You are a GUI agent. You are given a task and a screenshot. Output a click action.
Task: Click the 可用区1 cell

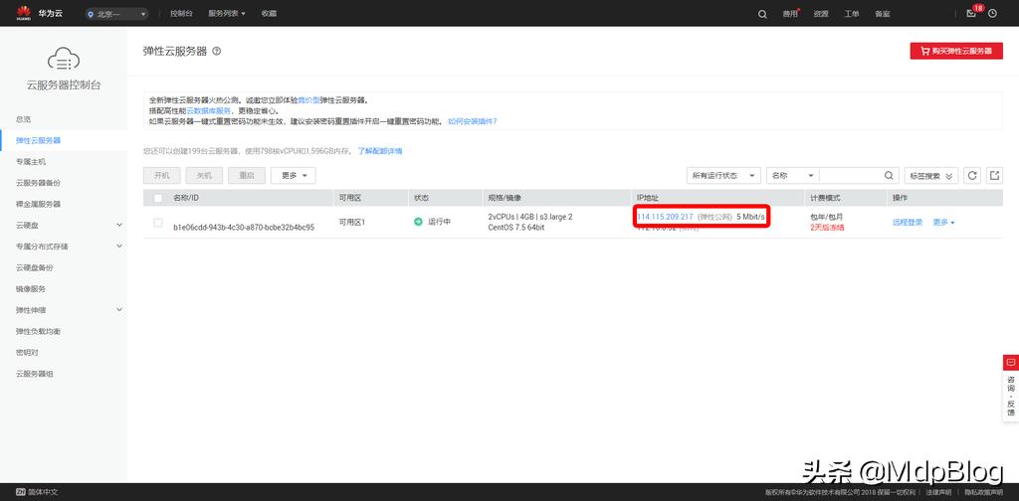[352, 222]
